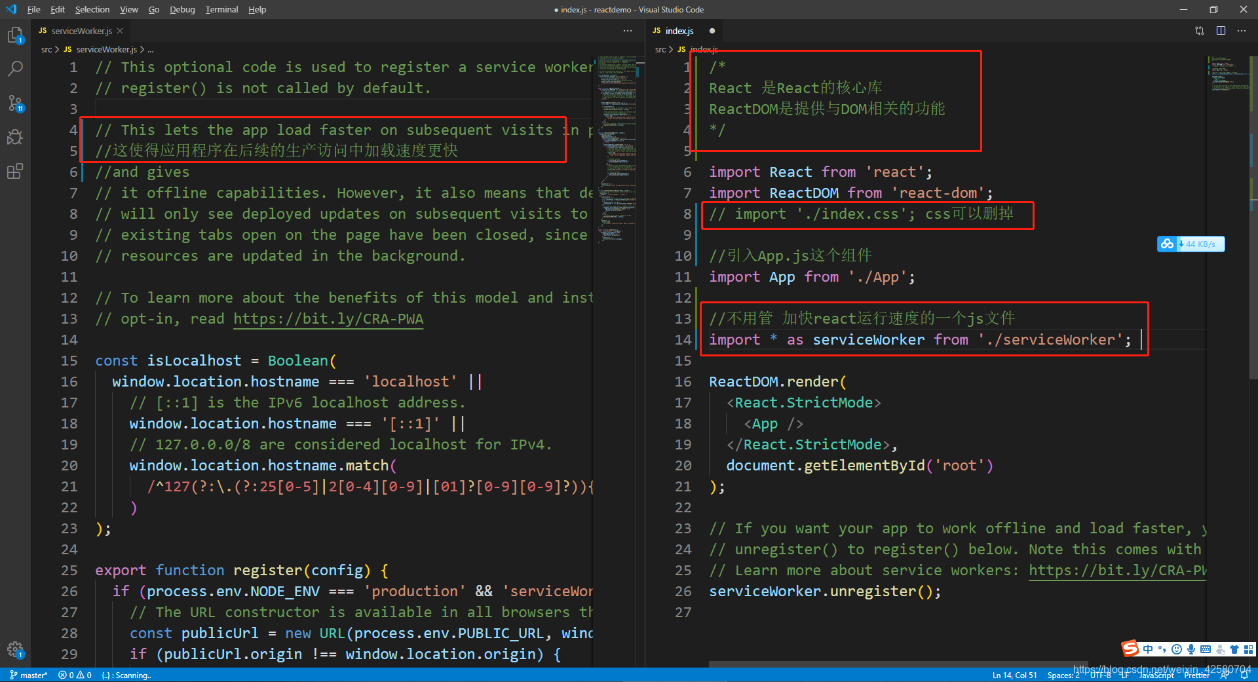Open the Terminal menu
Viewport: 1258px width, 682px height.
tap(221, 9)
